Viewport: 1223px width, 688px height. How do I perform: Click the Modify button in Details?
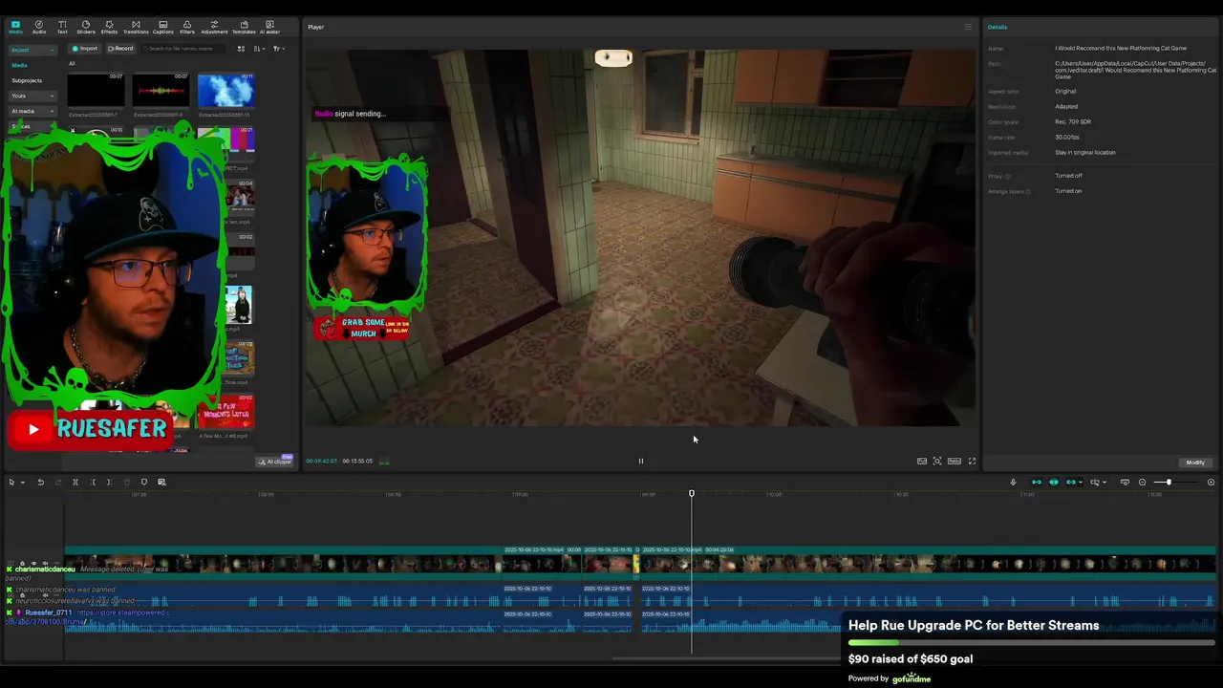(x=1195, y=462)
